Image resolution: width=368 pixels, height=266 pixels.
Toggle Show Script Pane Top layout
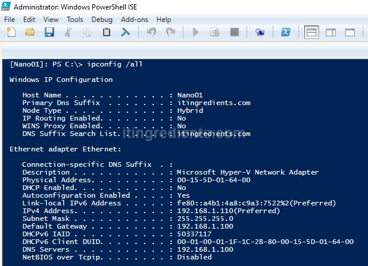(311, 33)
